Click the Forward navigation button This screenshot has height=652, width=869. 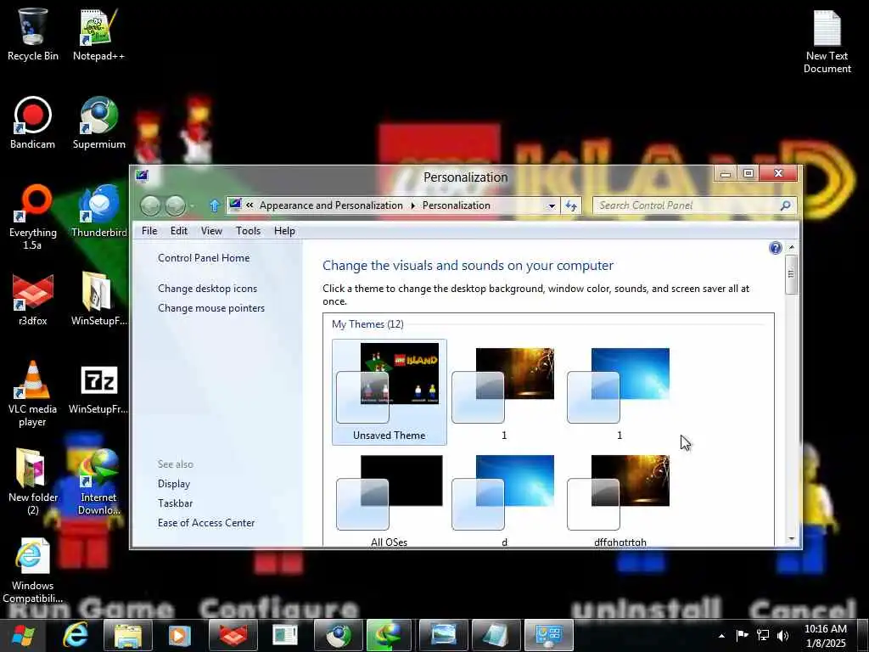[x=175, y=205]
